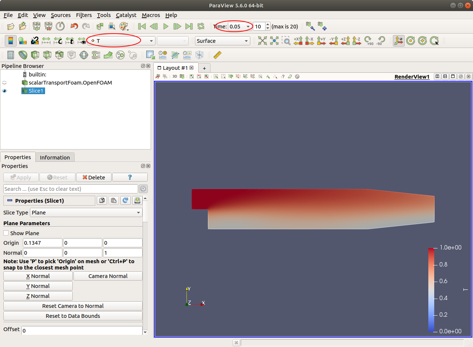
Task: Set view direction to +X
Action: tap(298, 41)
